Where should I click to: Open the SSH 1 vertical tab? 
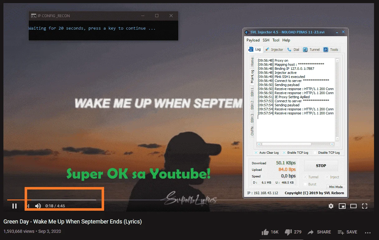[x=252, y=92]
